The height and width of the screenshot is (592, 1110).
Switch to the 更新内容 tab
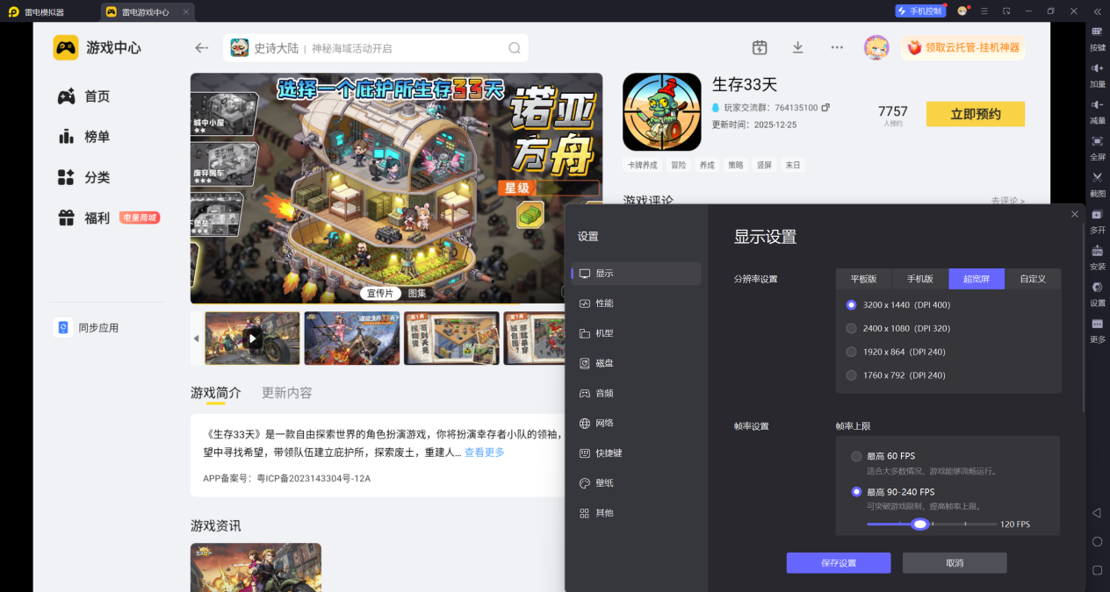pos(286,393)
